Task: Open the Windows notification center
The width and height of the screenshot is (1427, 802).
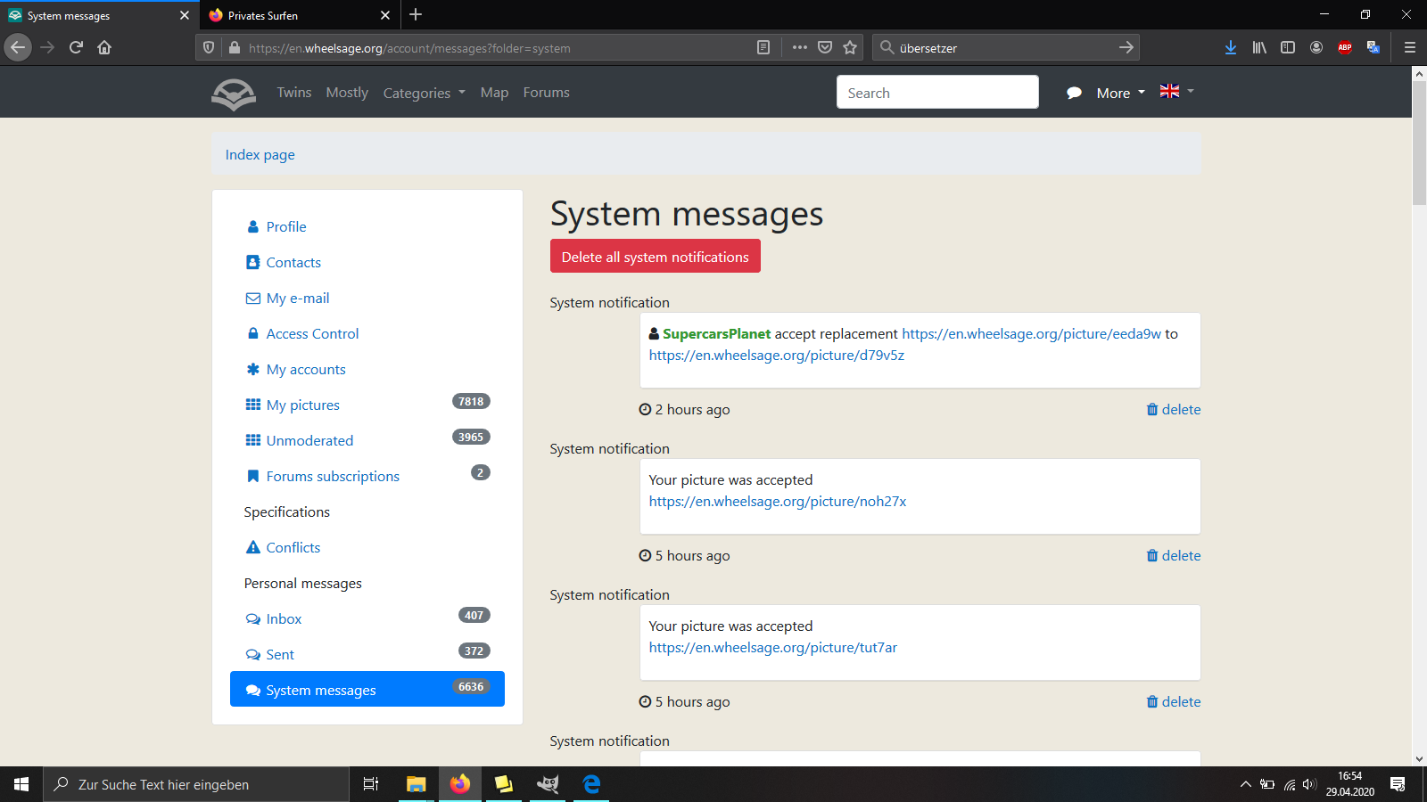Action: [1398, 784]
